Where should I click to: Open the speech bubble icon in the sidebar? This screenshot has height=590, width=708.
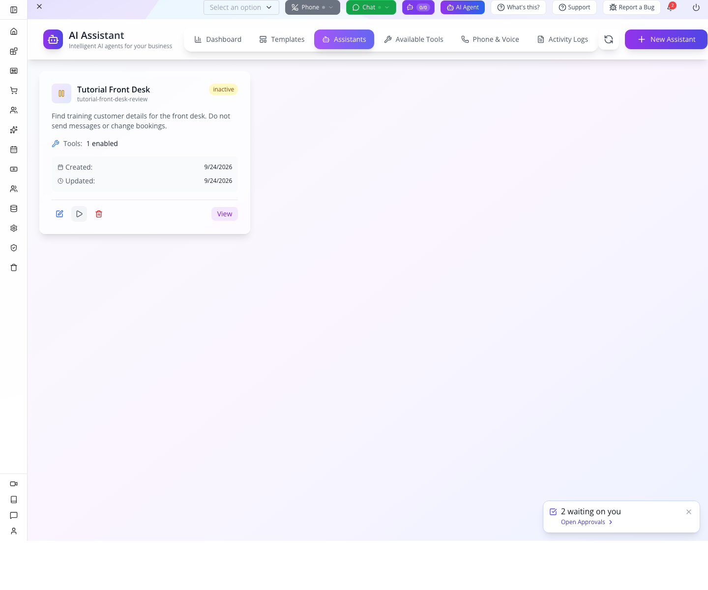[x=14, y=515]
